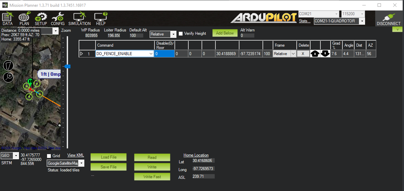Viewport: 404px width, 191px height.
Task: Click the Add Below button
Action: (x=225, y=33)
